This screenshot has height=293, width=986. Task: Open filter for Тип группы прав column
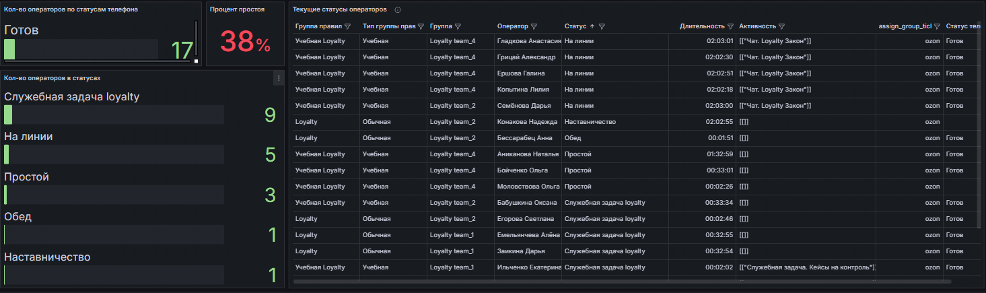pyautogui.click(x=421, y=26)
